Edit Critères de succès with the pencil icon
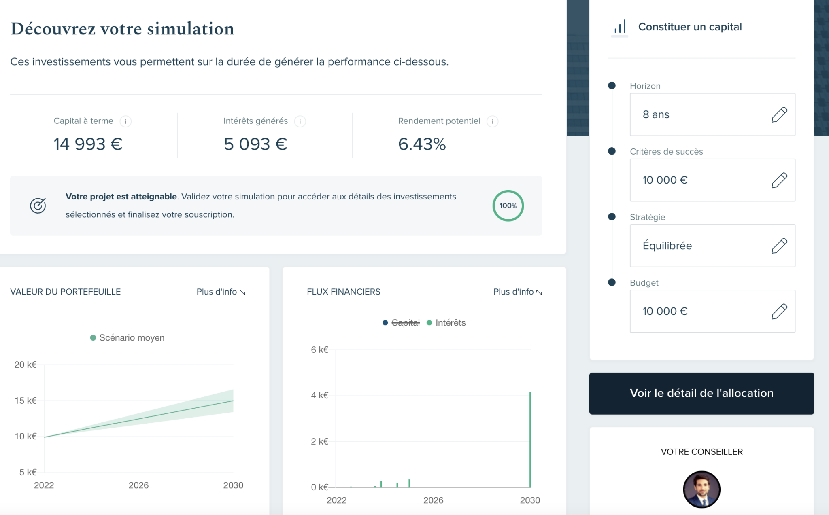Screen dimensions: 829x515 779,180
